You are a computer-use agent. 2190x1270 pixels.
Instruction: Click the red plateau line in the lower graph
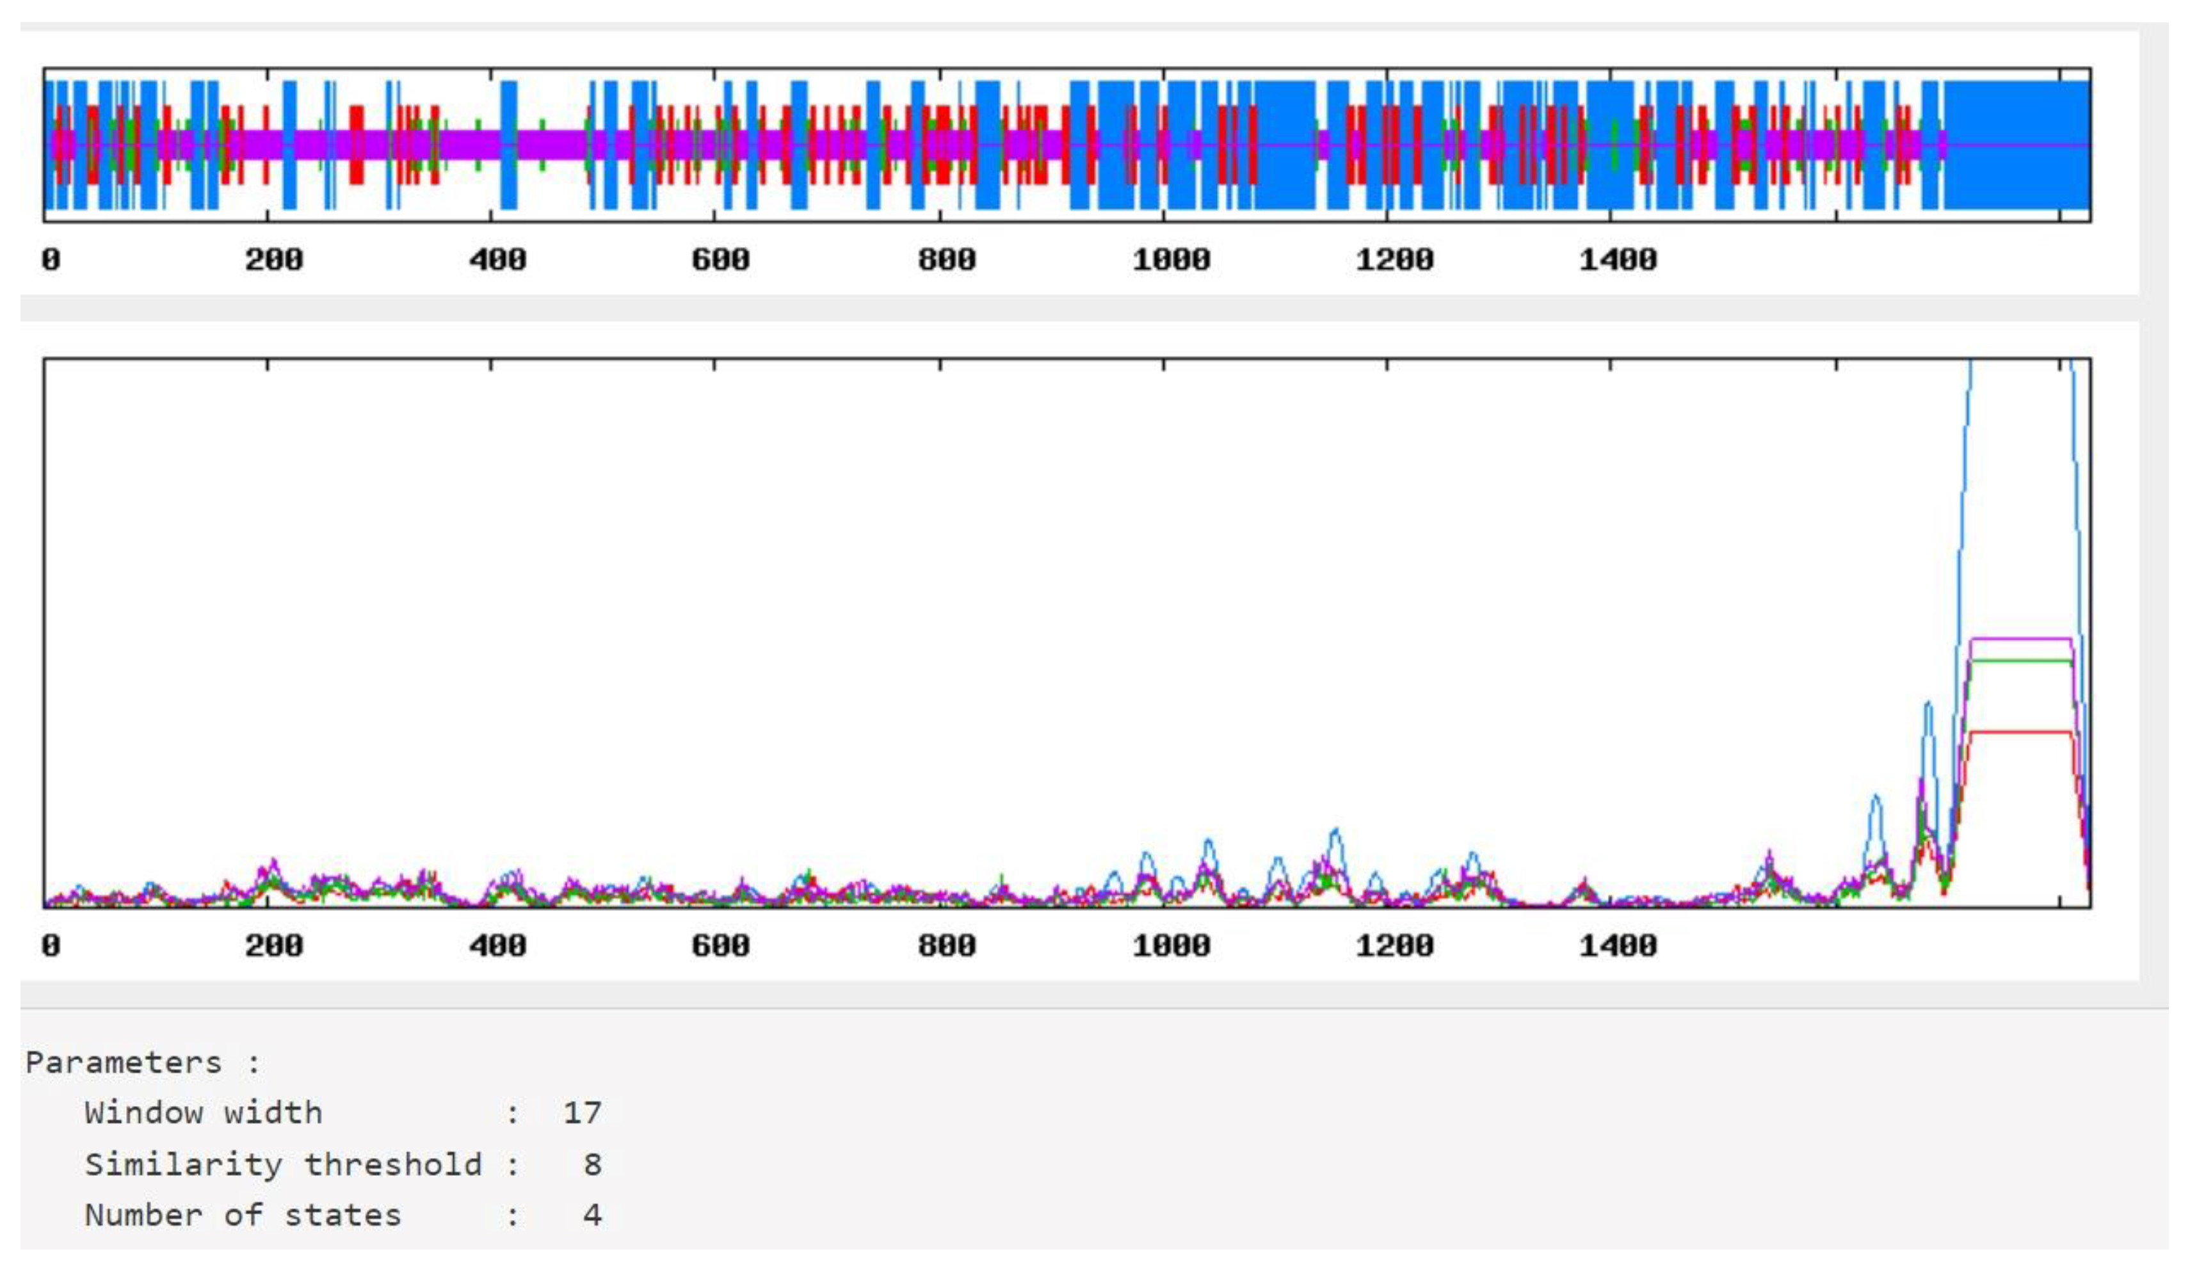[2020, 732]
